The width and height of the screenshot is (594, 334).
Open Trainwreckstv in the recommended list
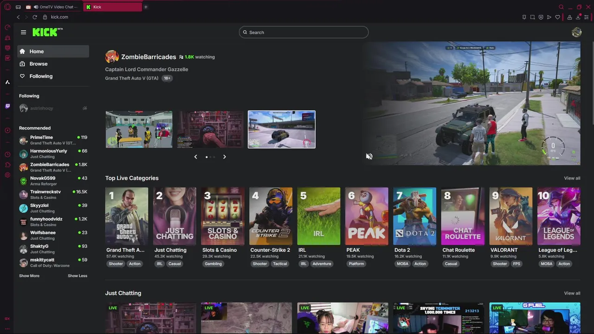pyautogui.click(x=53, y=194)
